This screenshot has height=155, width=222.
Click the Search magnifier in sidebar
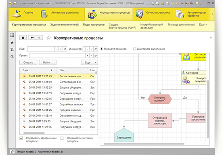(x=12, y=57)
